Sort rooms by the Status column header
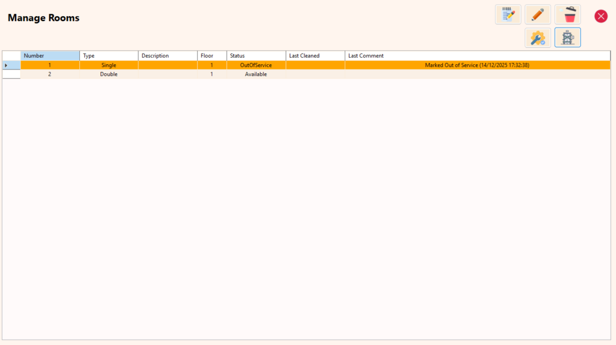Viewport: 616px width, 345px height. coord(256,56)
